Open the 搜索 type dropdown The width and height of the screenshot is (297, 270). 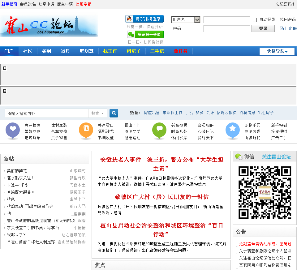[x=97, y=113]
